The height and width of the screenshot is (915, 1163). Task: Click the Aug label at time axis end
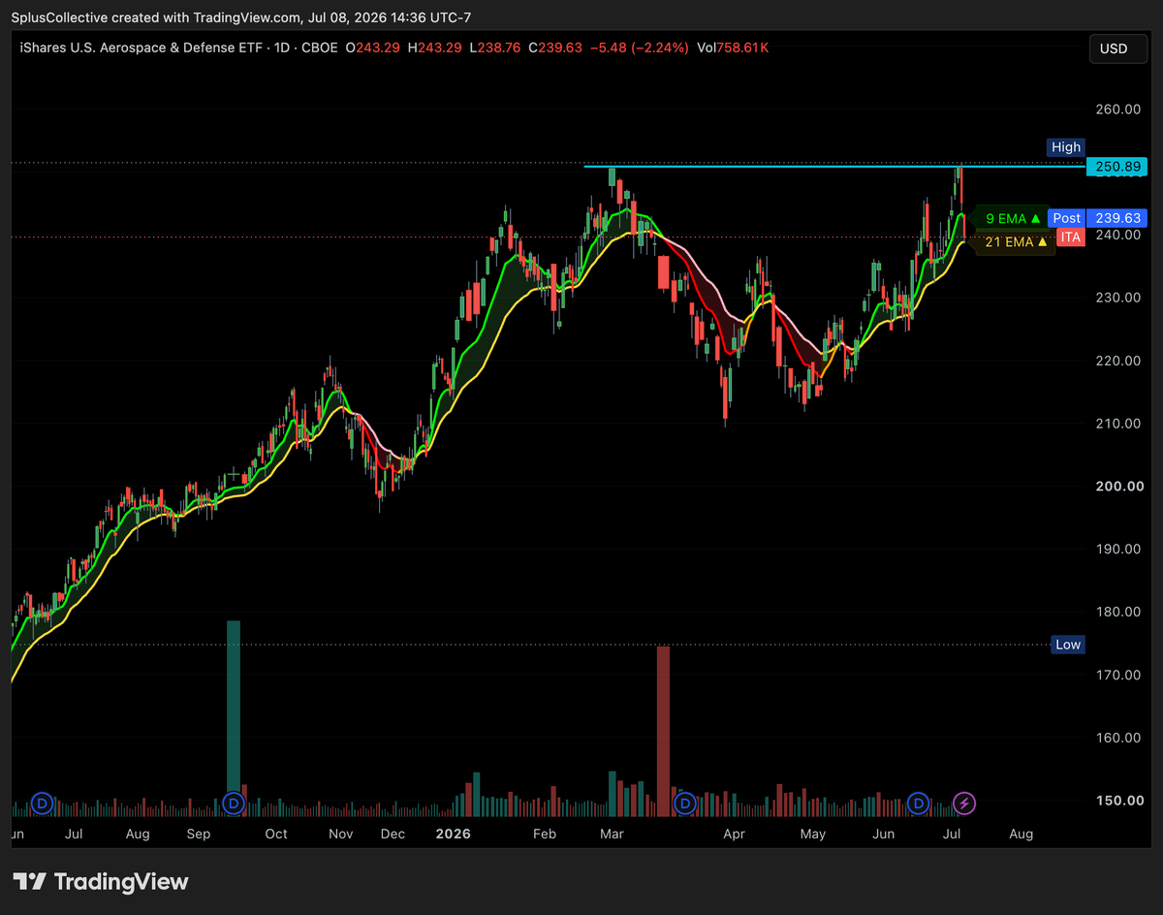(1021, 834)
